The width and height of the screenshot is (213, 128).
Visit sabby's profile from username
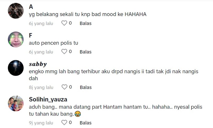click(38, 64)
